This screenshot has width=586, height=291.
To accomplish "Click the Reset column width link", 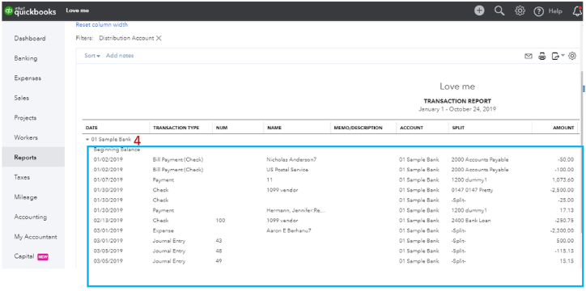I will click(102, 24).
